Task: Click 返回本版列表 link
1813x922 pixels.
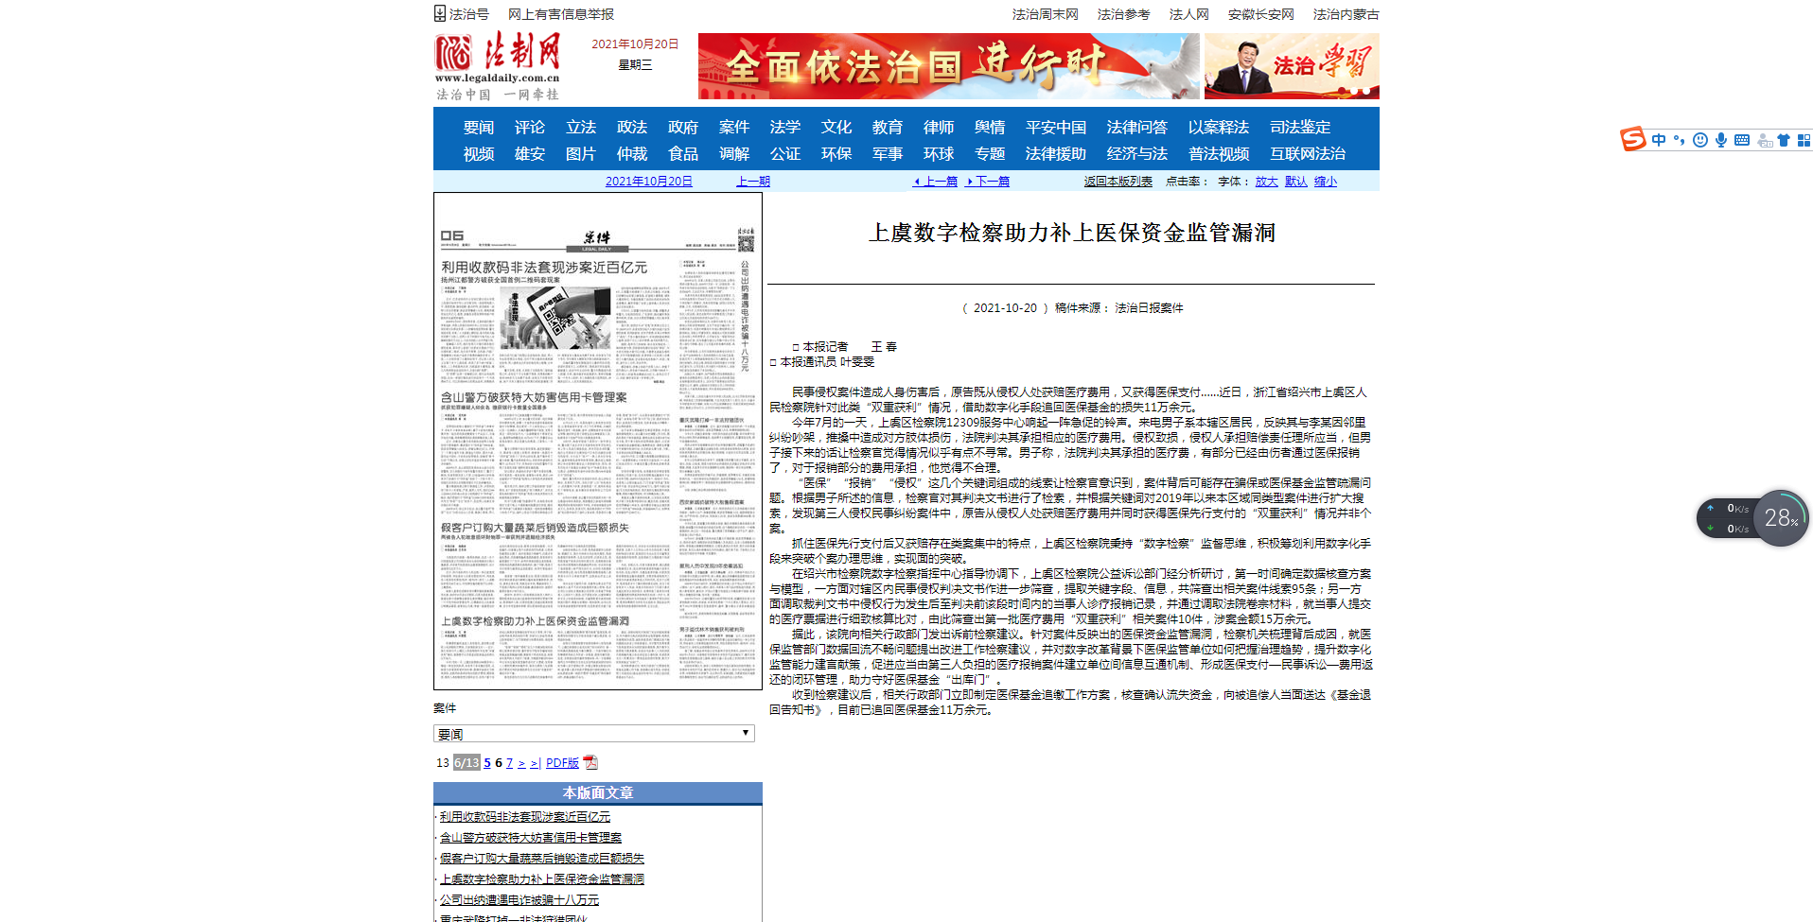Action: click(x=1118, y=181)
